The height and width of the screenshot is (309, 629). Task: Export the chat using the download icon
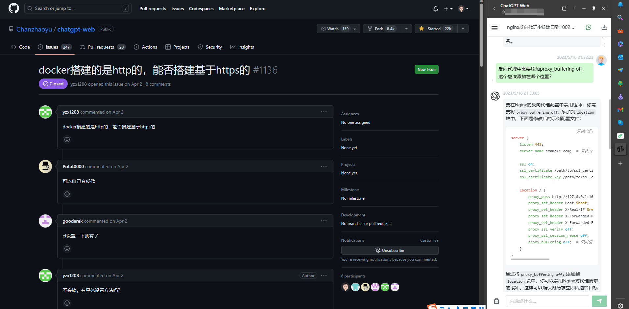(x=604, y=27)
